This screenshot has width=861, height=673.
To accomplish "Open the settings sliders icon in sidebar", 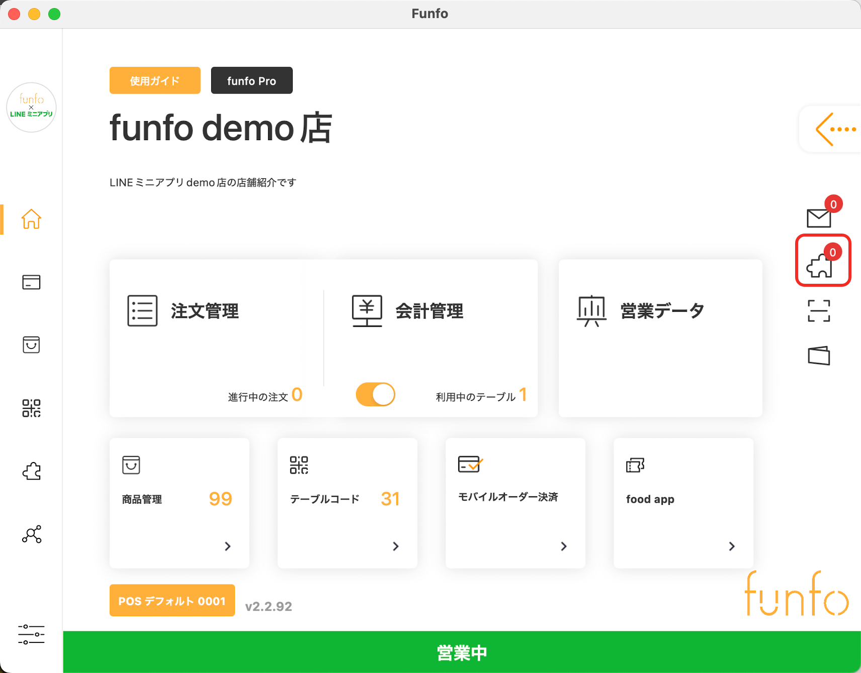I will (31, 634).
